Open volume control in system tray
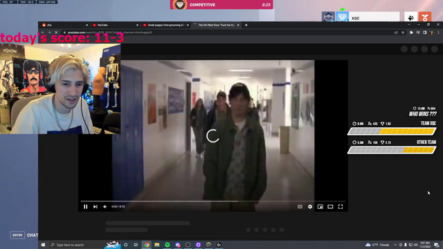 point(415,245)
